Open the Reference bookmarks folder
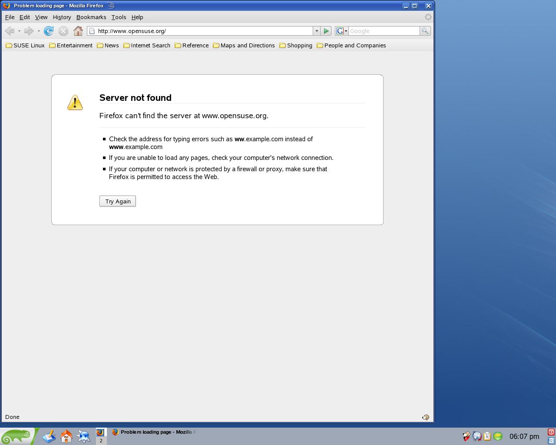556x445 pixels. [192, 45]
